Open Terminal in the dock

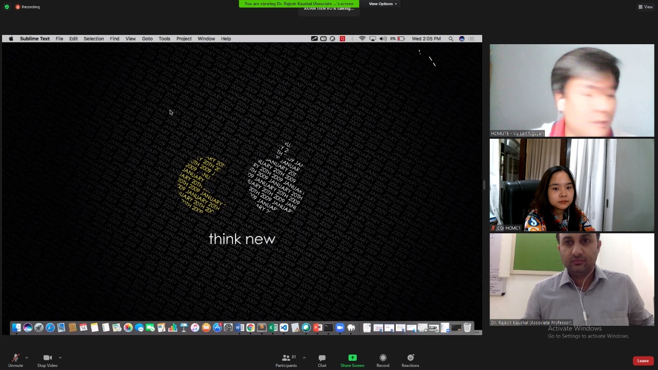[x=328, y=328]
